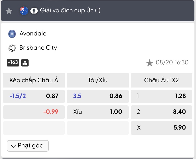196x159 pixels.
Task: Open the Avondale team name link
Action: tap(33, 33)
